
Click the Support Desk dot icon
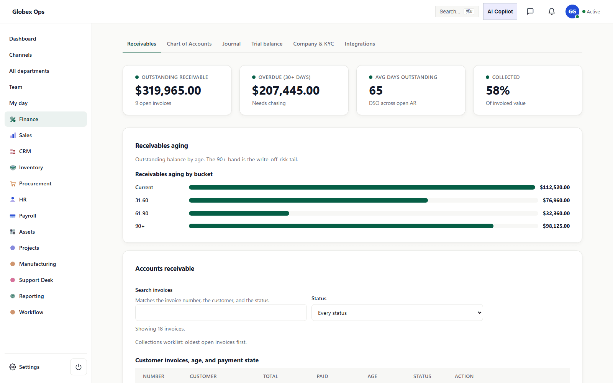pos(13,280)
